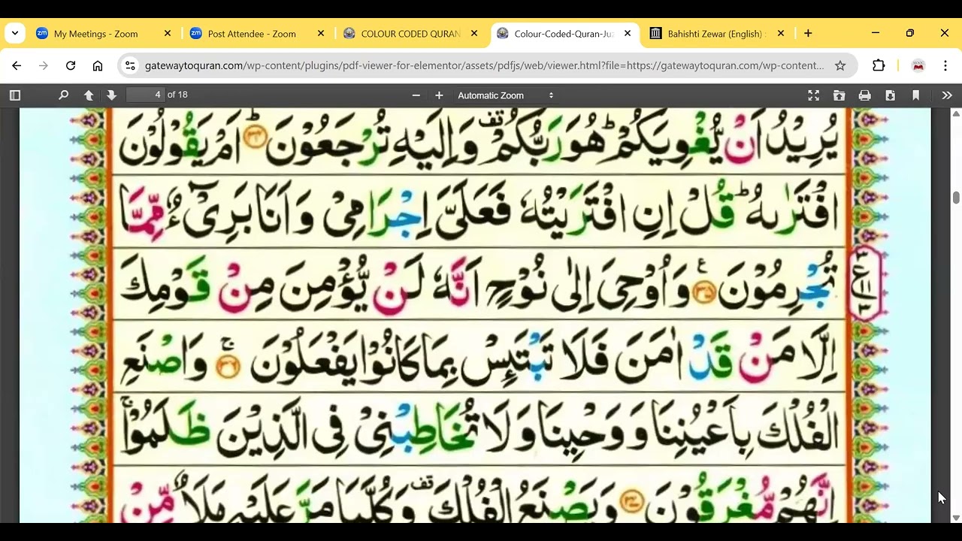Open the find-in-document search tool
Image resolution: width=962 pixels, height=541 pixels.
coord(63,95)
